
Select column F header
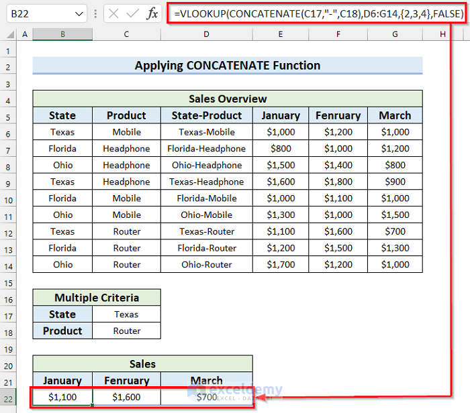point(338,34)
